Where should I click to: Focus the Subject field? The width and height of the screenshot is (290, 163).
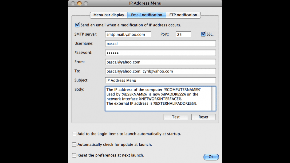click(160, 80)
